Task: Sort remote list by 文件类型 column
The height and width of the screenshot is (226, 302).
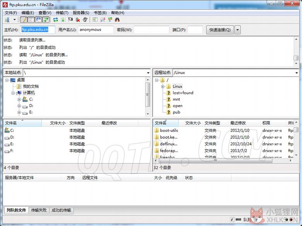Action: click(215, 123)
